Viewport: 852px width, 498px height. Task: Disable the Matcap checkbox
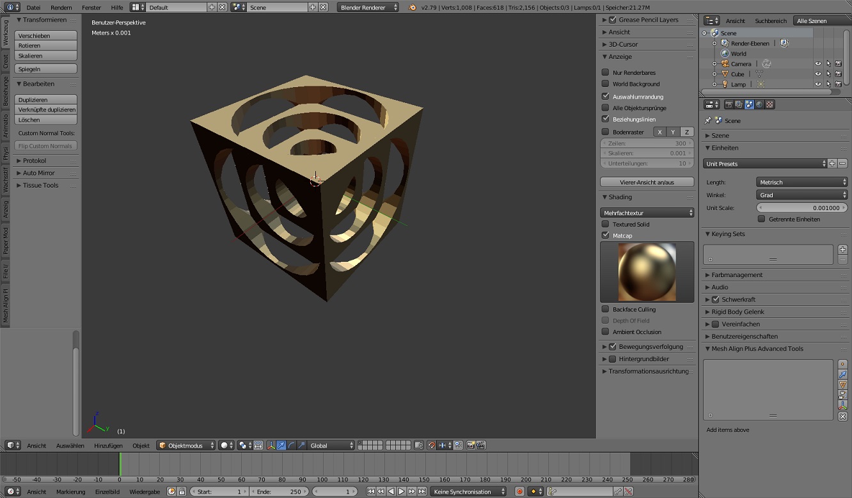(605, 236)
